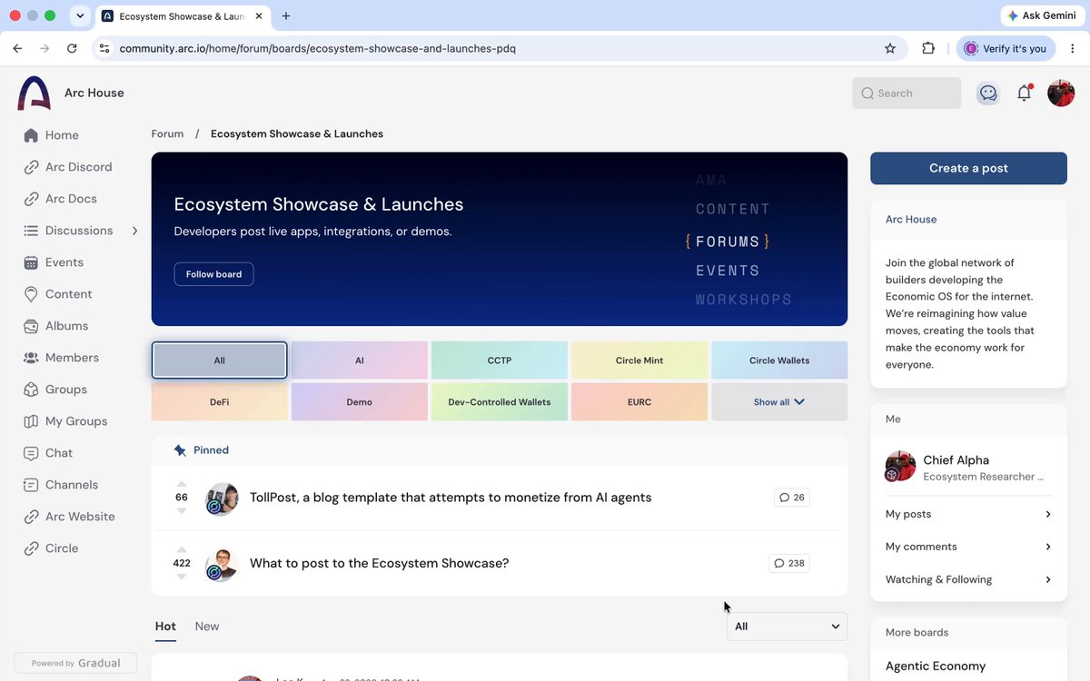Open the Forum breadcrumb link
Screen dimensions: 1090x681
(167, 133)
